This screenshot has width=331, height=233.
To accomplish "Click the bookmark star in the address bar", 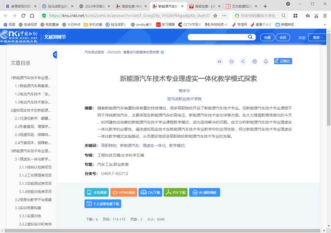I will (215, 16).
